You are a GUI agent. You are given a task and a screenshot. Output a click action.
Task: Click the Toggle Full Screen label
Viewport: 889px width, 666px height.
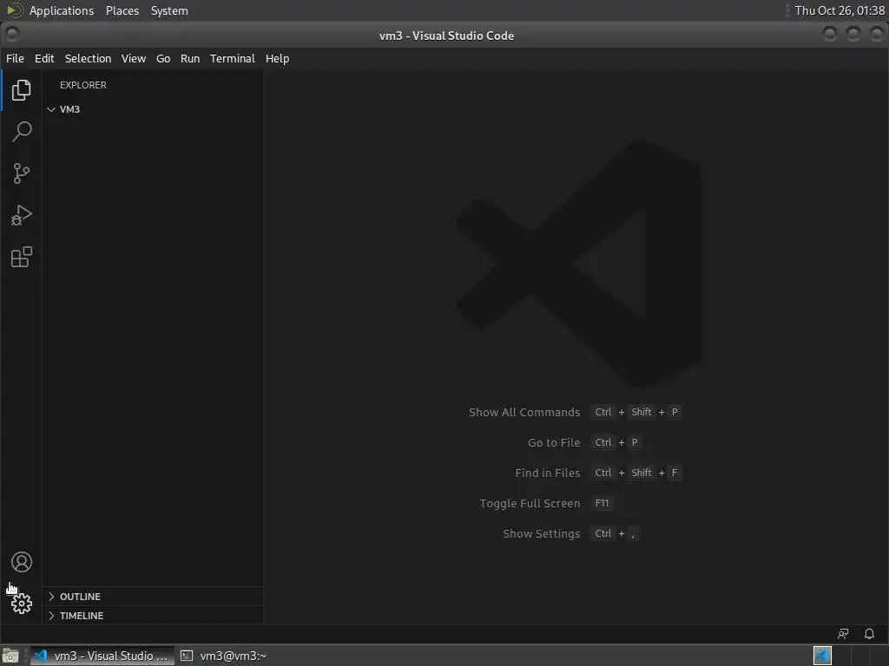click(x=530, y=504)
